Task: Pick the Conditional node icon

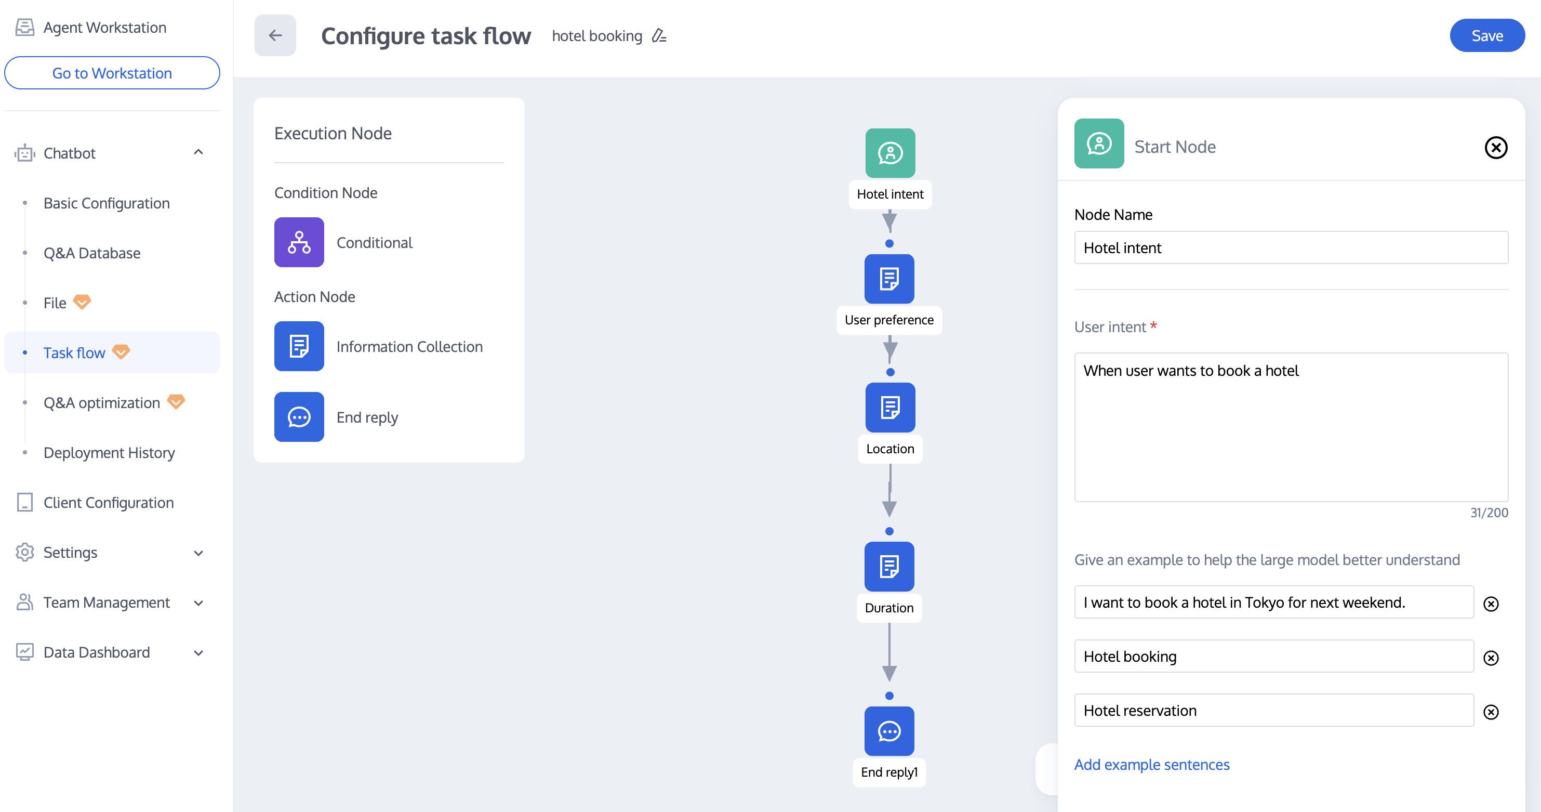Action: pyautogui.click(x=299, y=242)
